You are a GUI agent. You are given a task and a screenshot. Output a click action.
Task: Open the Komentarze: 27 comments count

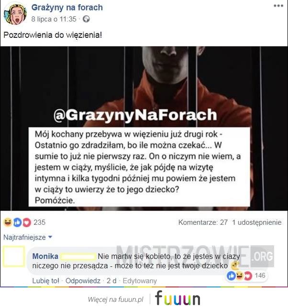(x=203, y=222)
